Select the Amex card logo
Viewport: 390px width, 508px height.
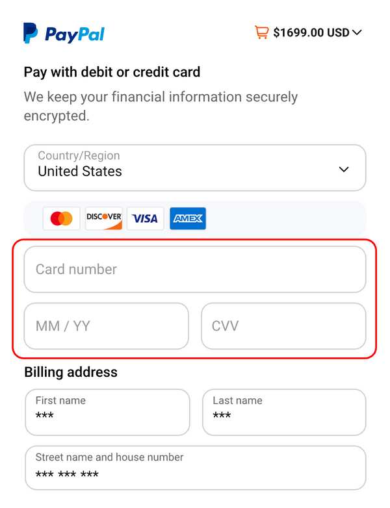click(x=188, y=218)
